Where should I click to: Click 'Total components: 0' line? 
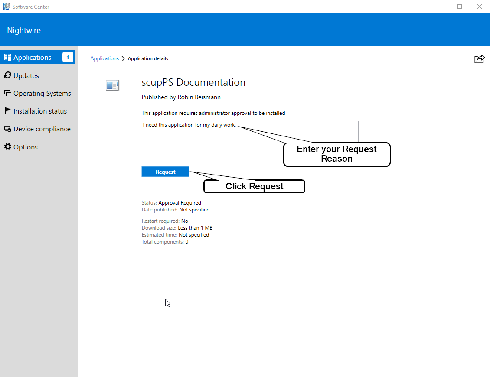click(x=165, y=242)
